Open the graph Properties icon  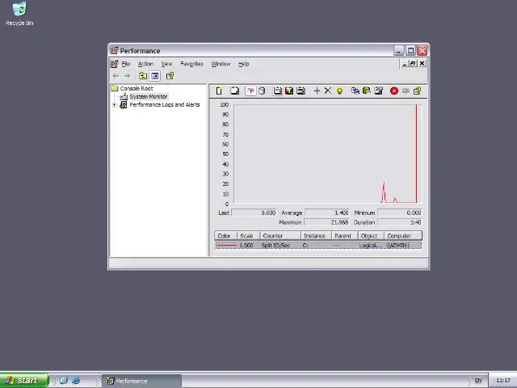378,91
